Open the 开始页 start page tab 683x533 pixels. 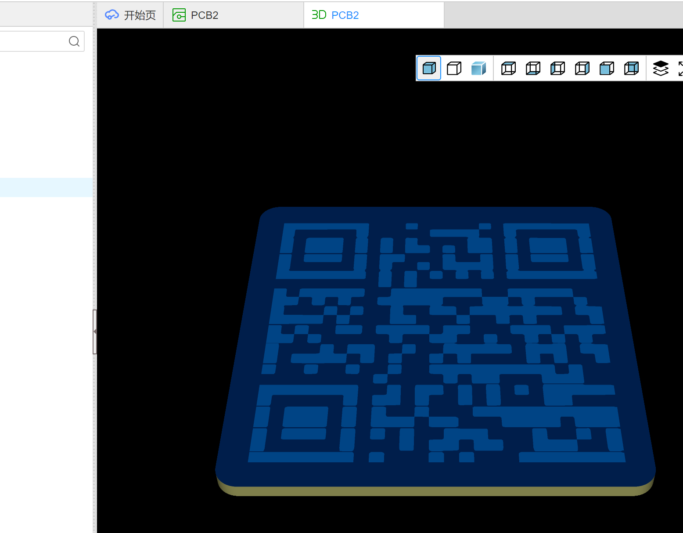(x=130, y=15)
